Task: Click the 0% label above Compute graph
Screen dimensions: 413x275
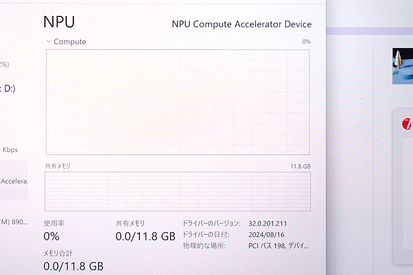Action: 306,42
